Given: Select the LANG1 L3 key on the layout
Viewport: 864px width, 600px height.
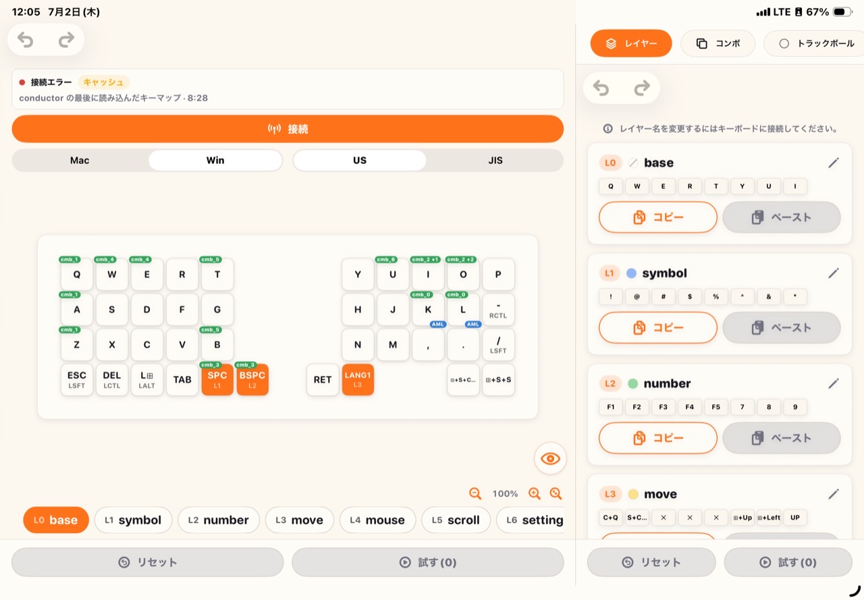Looking at the screenshot, I should [x=358, y=380].
